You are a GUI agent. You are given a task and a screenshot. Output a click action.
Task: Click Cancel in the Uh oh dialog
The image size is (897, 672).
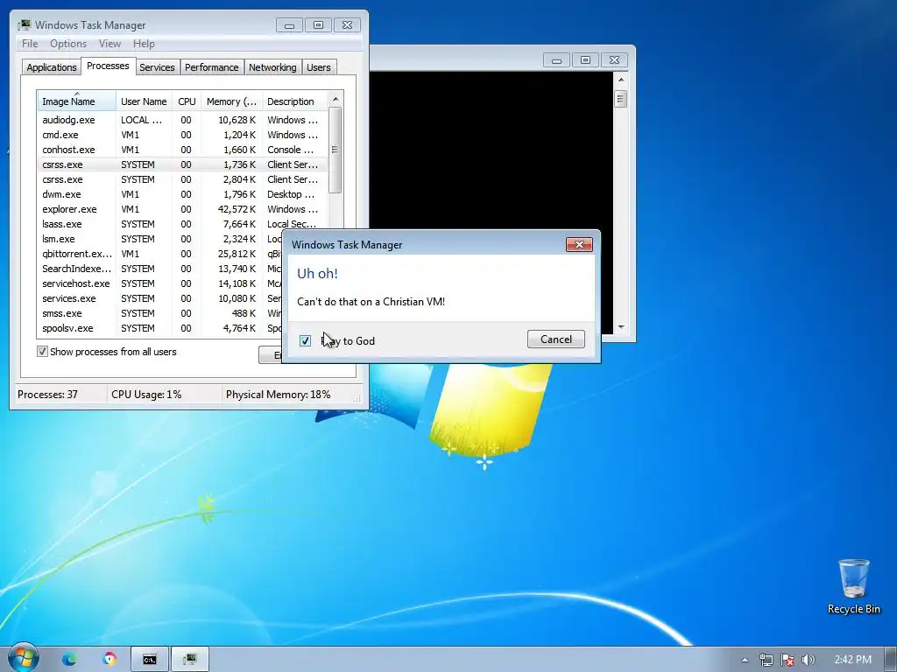[556, 339]
